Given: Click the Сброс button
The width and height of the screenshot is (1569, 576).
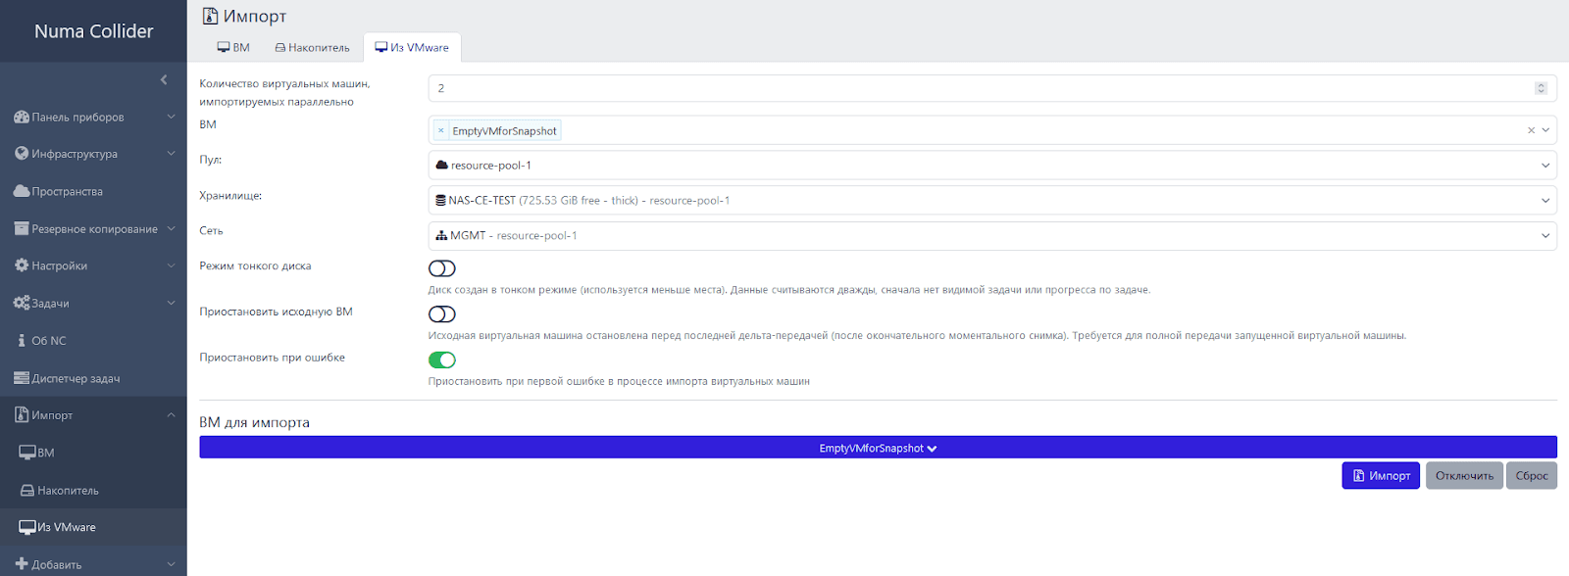Looking at the screenshot, I should [1531, 476].
